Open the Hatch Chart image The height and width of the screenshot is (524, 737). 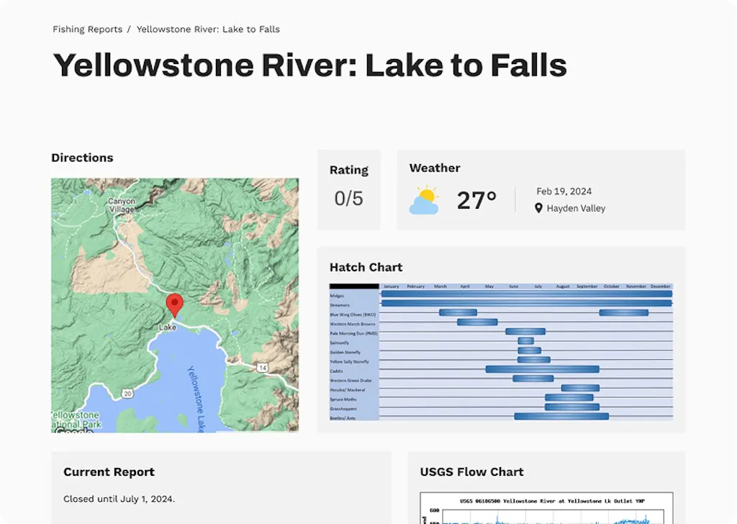501,351
